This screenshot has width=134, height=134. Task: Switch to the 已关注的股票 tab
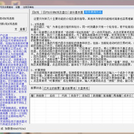pos(51,88)
